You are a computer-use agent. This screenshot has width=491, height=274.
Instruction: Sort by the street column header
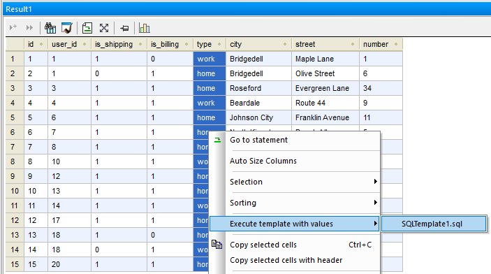click(325, 45)
